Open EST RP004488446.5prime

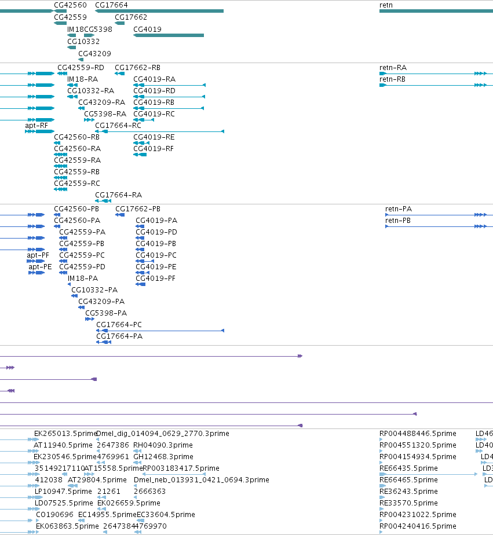click(x=418, y=434)
